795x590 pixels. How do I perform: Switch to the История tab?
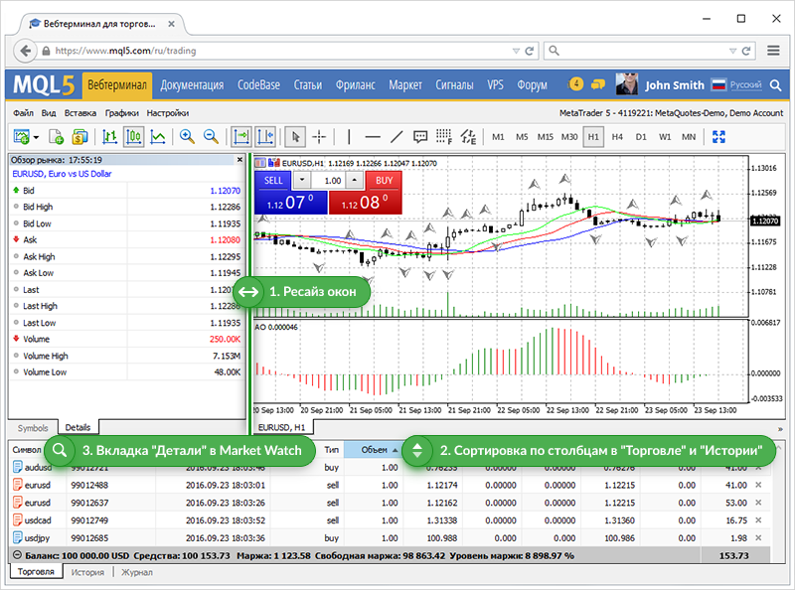click(87, 572)
